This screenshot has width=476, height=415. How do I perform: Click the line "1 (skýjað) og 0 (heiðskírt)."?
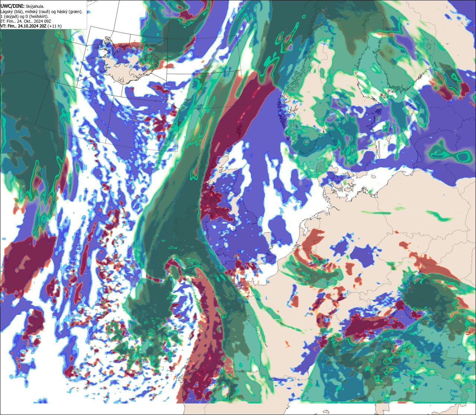[25, 16]
